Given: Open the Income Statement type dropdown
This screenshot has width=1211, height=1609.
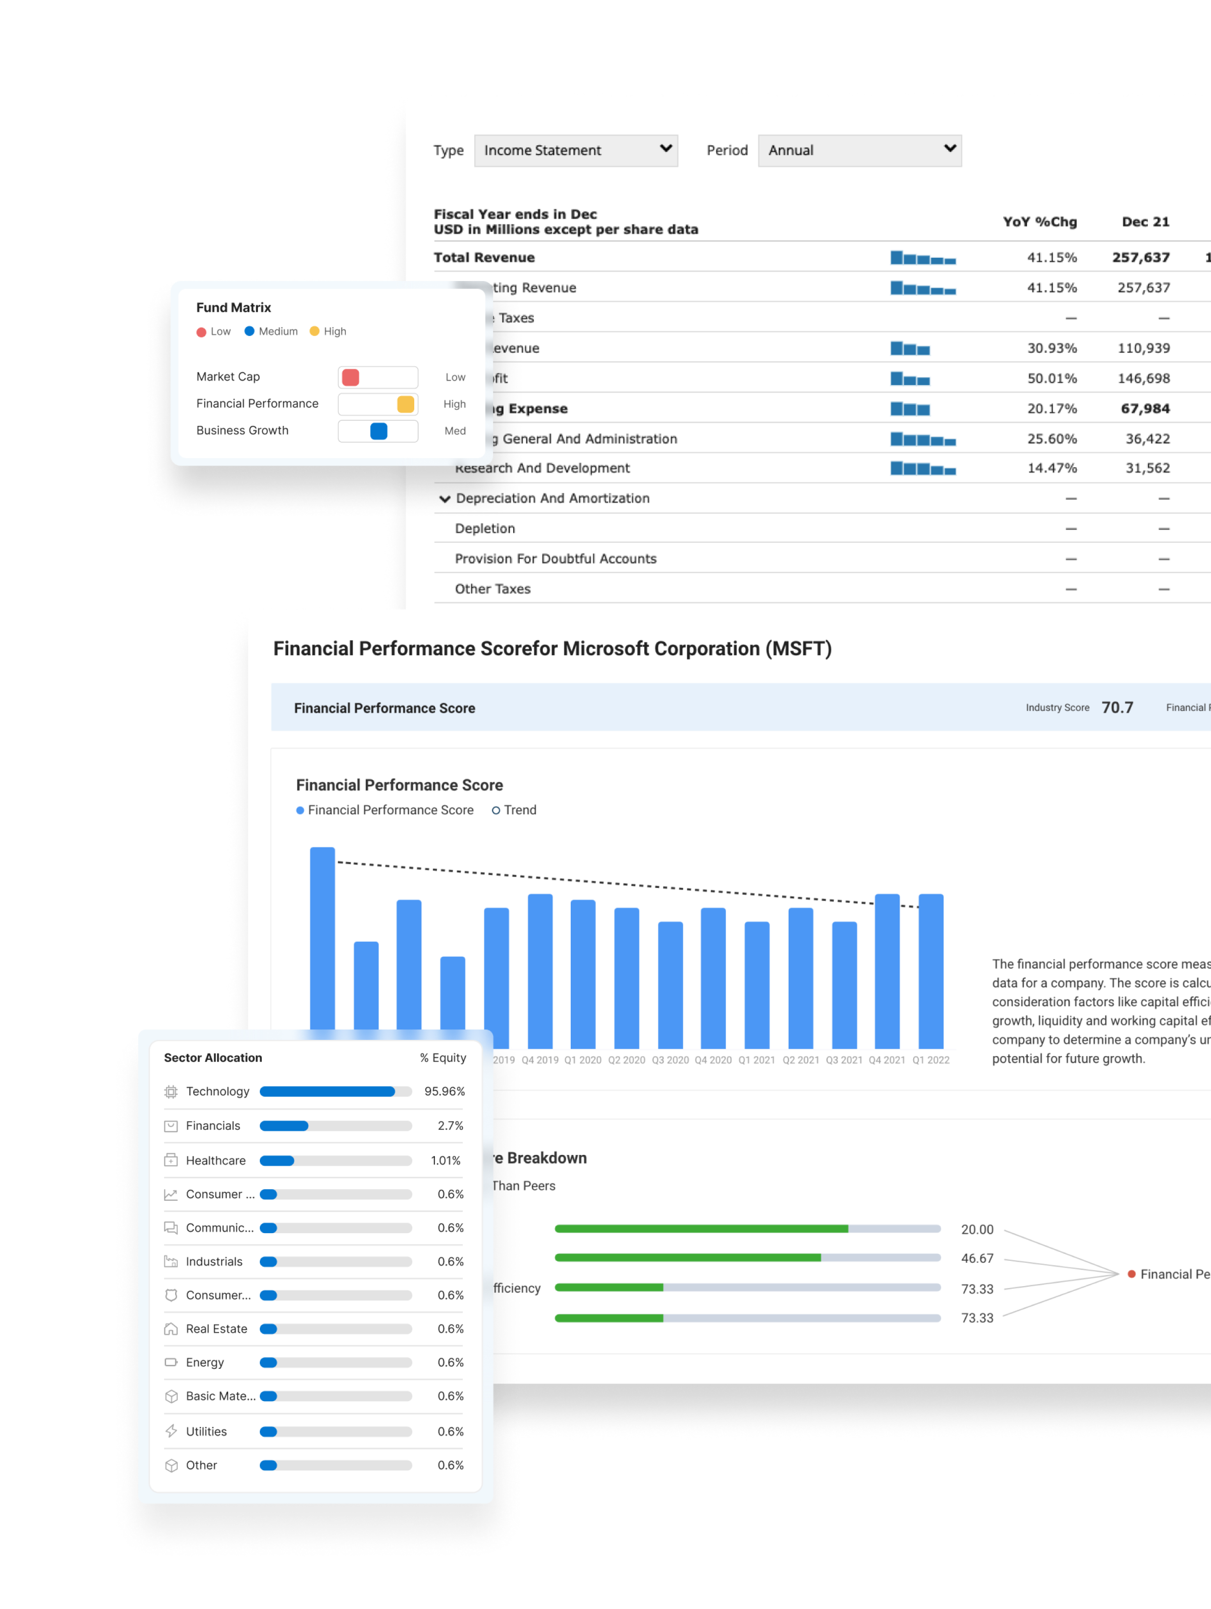Looking at the screenshot, I should click(575, 150).
